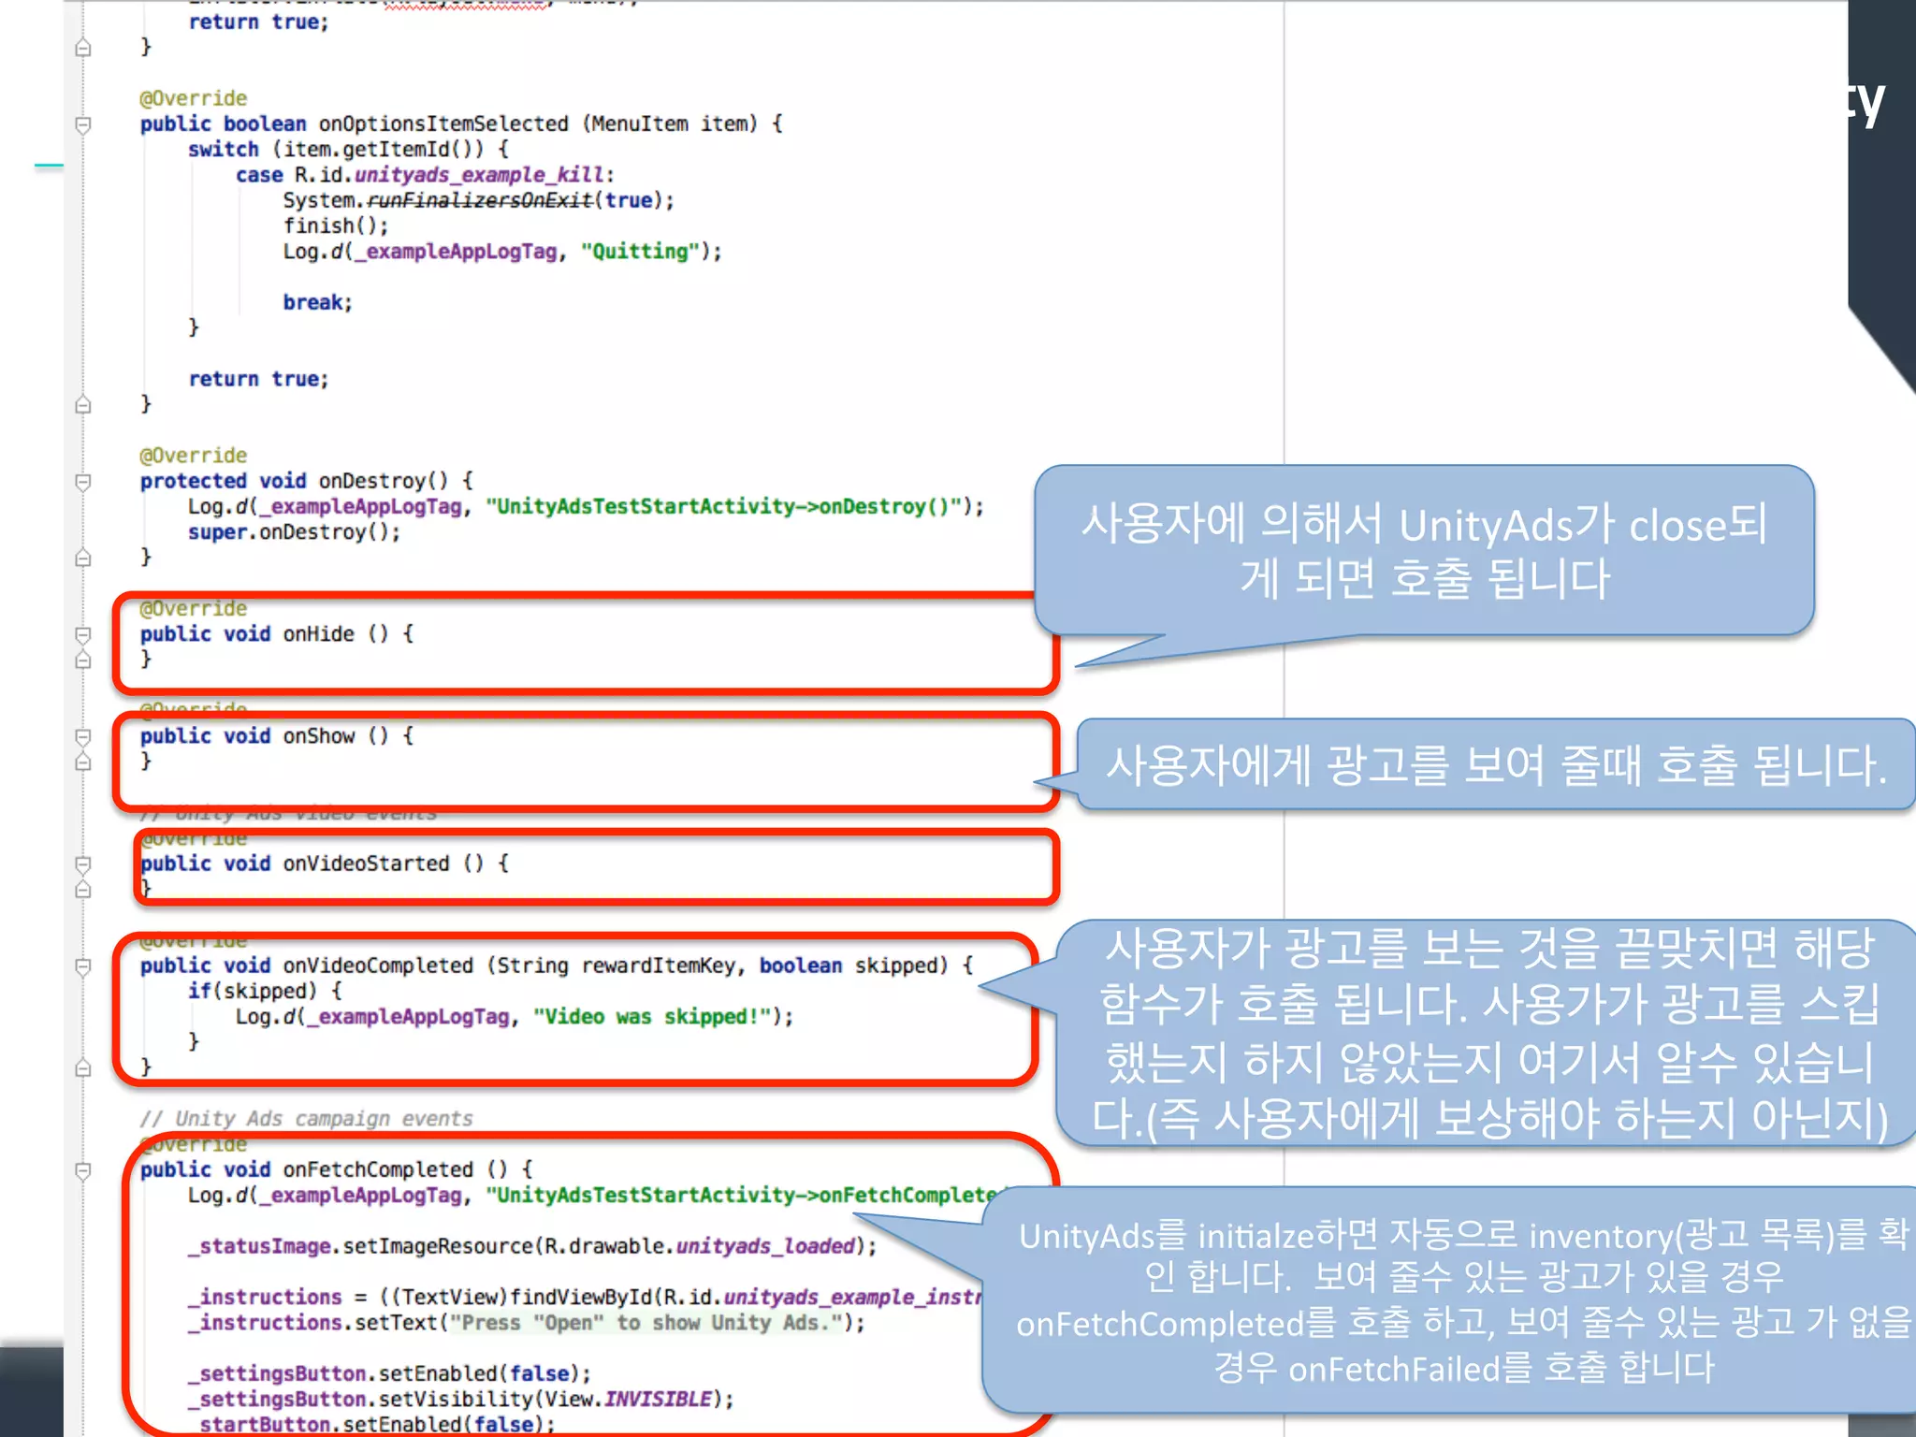Click the '_instructions = ((TextView)findViewById' line
Viewport: 1916px width, 1437px height.
pyautogui.click(x=586, y=1298)
